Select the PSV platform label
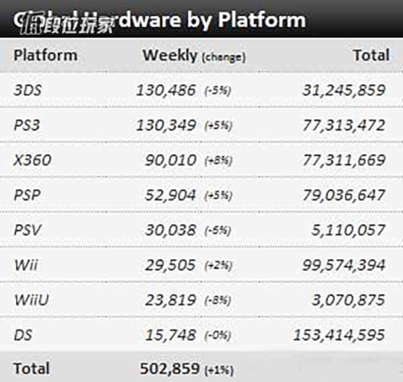The image size is (403, 382). click(26, 229)
